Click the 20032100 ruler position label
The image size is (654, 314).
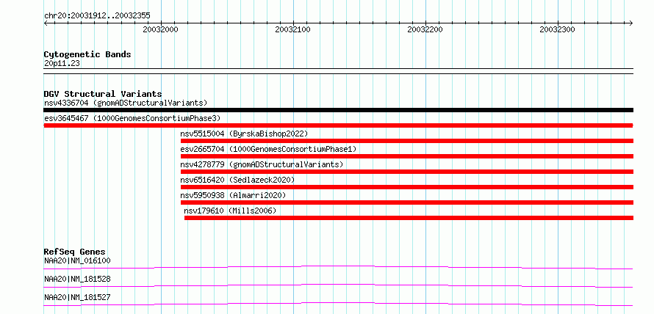tap(292, 29)
